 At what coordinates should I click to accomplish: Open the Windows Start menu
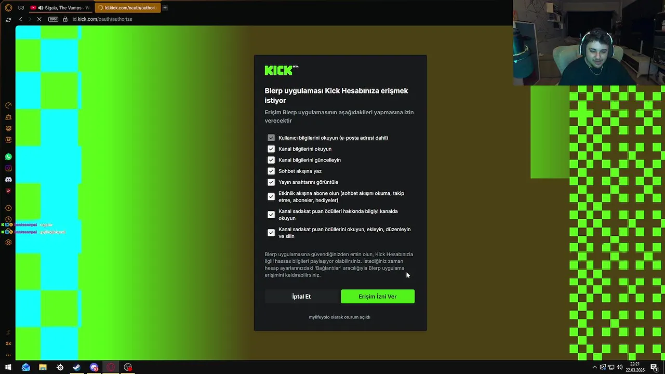pos(8,367)
